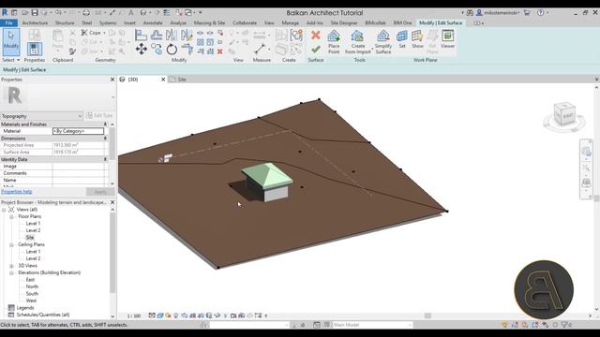Viewport: 600px width, 337px height.
Task: Select Measure Between Two References tool
Action: (x=260, y=49)
